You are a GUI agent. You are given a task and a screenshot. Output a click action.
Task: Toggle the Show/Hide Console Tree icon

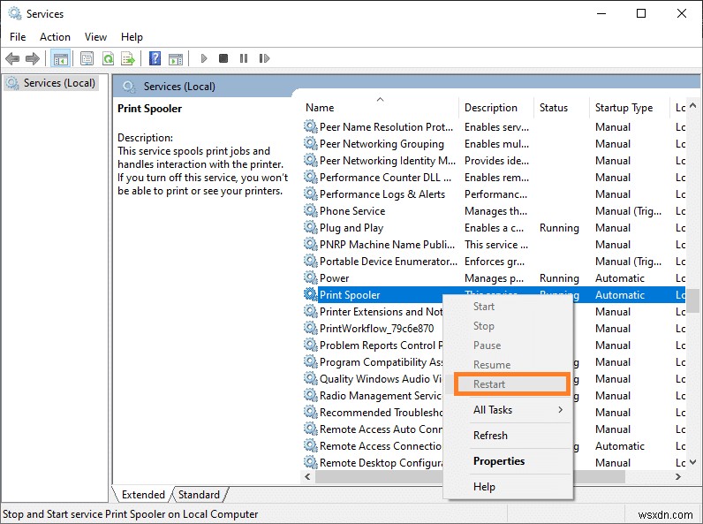coord(60,58)
